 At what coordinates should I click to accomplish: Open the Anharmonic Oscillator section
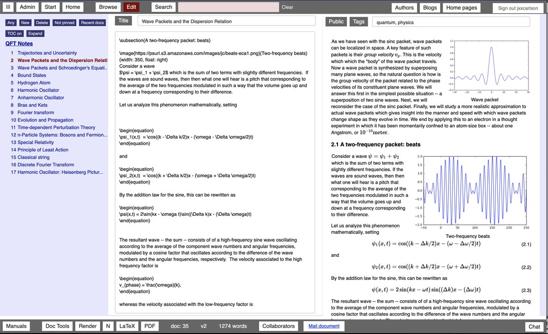click(41, 98)
